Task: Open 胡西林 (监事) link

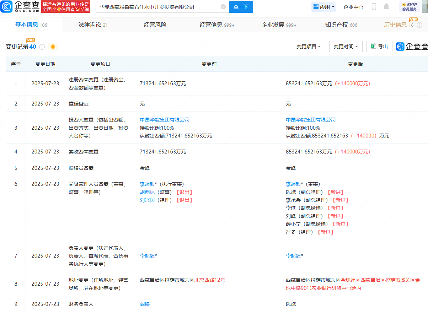Action: [x=147, y=192]
